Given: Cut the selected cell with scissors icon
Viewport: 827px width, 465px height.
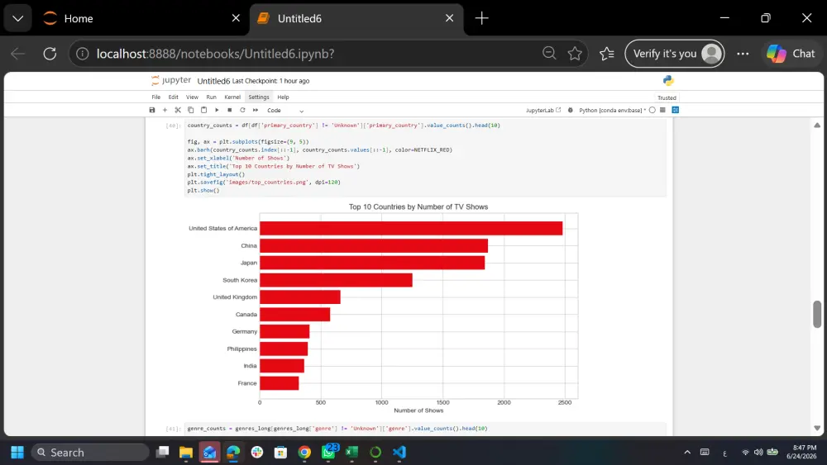Looking at the screenshot, I should tap(178, 110).
